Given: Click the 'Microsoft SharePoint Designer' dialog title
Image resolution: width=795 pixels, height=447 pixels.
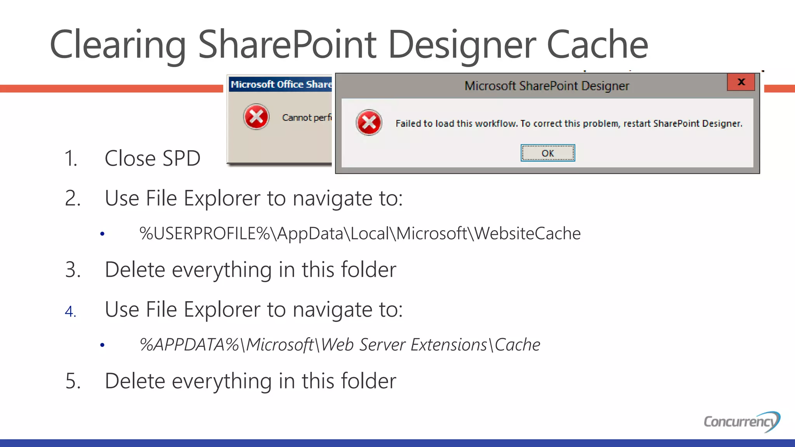Looking at the screenshot, I should [x=547, y=86].
